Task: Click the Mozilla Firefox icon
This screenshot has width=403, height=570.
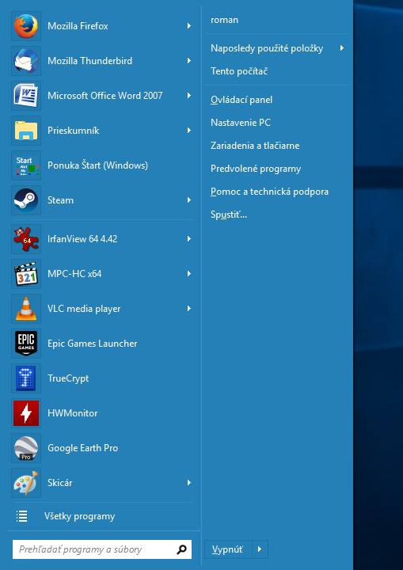Action: 26,26
